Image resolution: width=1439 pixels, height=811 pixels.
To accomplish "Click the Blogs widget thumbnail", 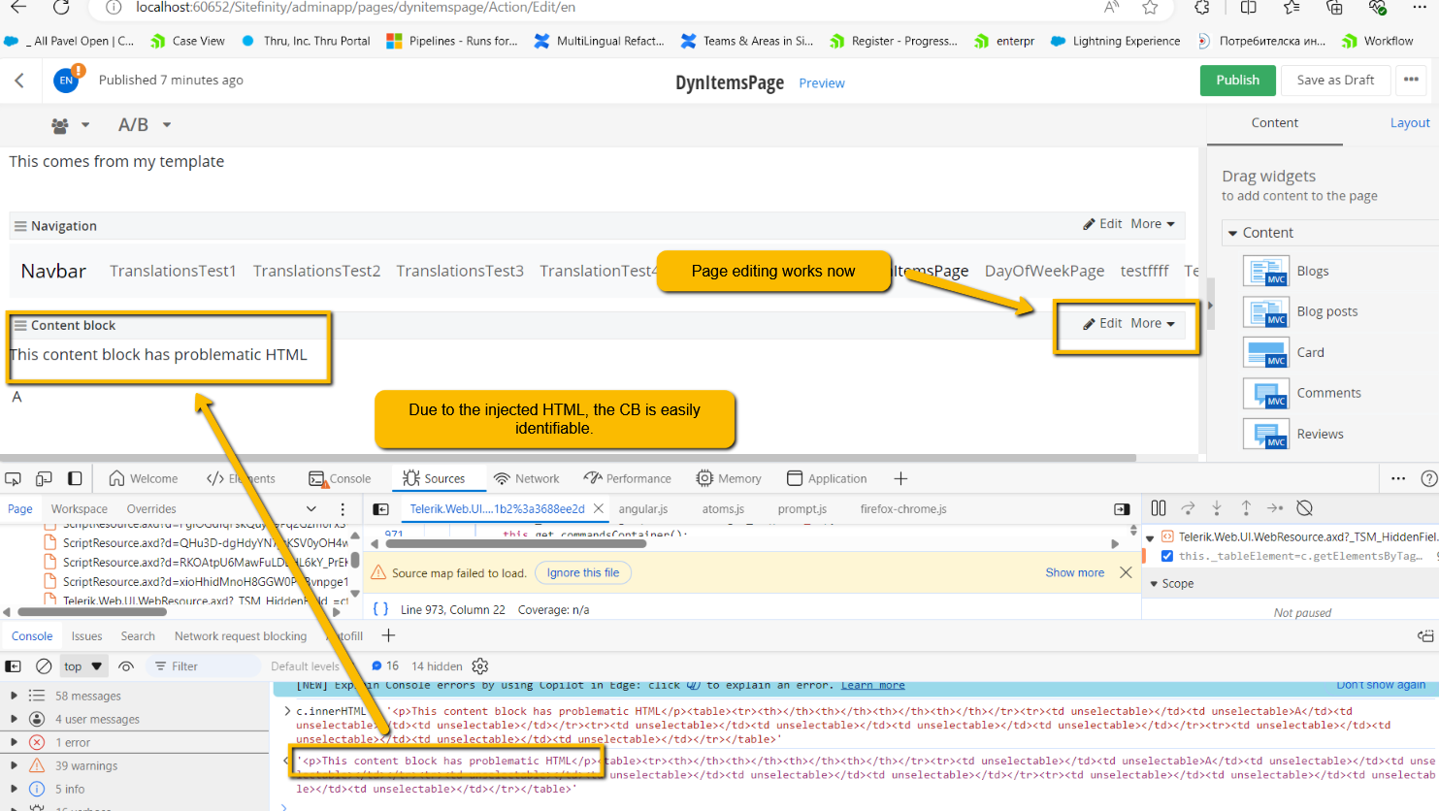I will [x=1266, y=271].
